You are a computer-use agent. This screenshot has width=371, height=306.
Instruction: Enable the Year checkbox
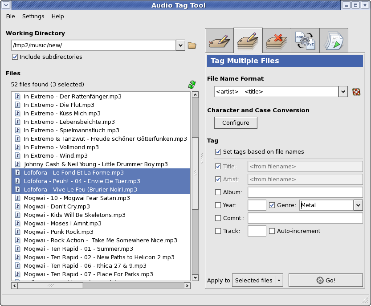218,205
